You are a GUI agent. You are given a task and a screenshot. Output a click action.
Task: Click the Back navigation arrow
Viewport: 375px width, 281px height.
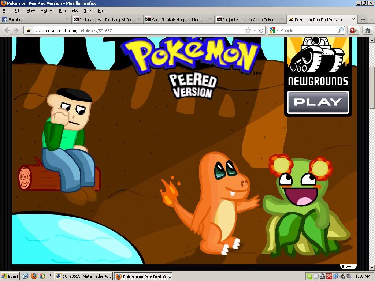pyautogui.click(x=7, y=31)
